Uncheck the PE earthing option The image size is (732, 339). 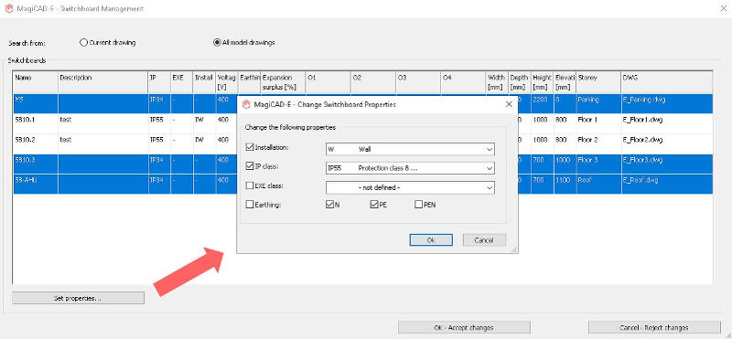[374, 205]
